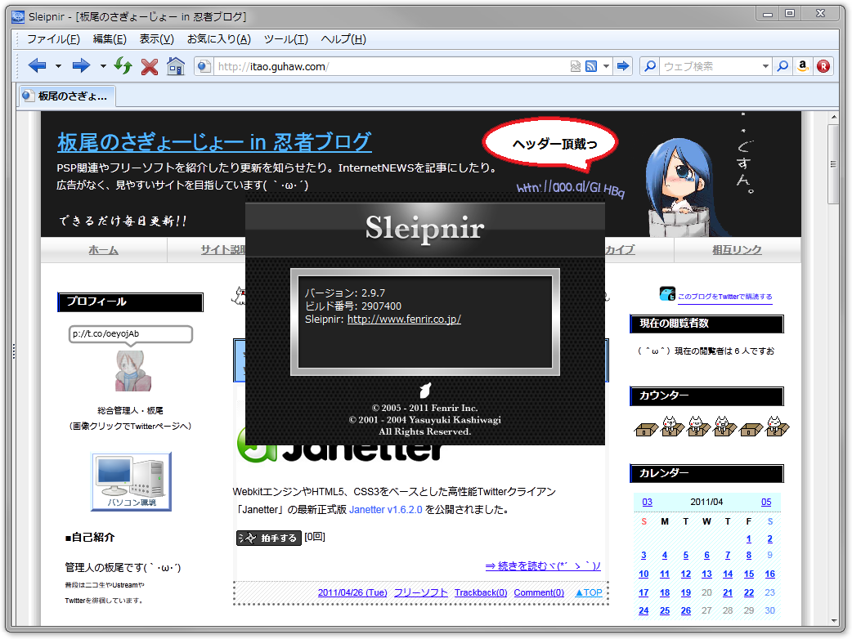Open the 2011/04/26 (Tue) date link

352,592
